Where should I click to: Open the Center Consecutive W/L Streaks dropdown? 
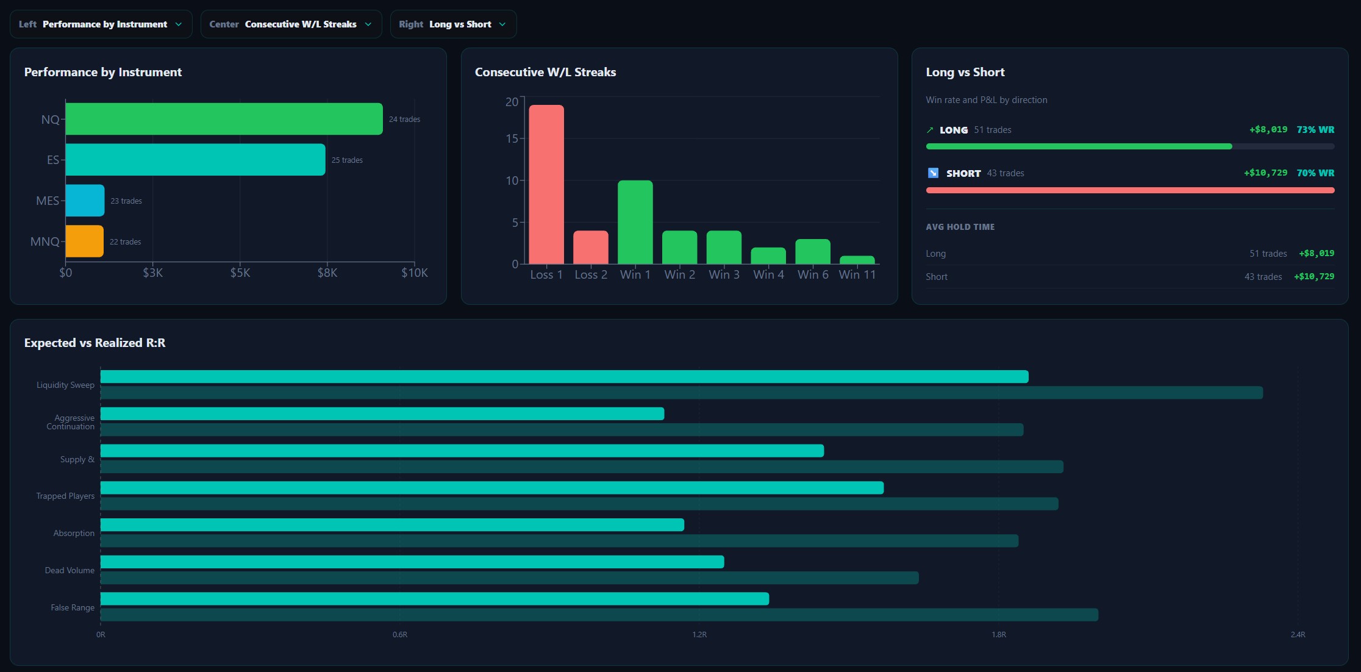click(x=291, y=24)
